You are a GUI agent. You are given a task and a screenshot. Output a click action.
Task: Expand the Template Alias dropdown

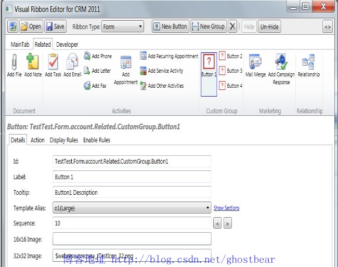132,208
